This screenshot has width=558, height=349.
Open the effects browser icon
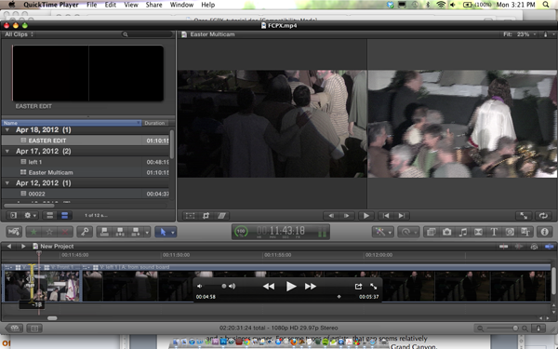click(431, 232)
